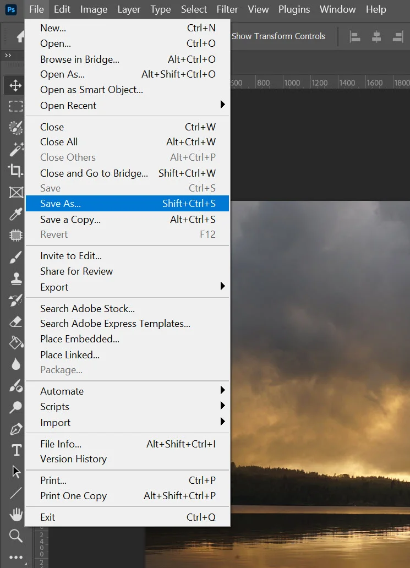Open the Plugins menu
Viewport: 410px width, 568px height.
tap(294, 9)
